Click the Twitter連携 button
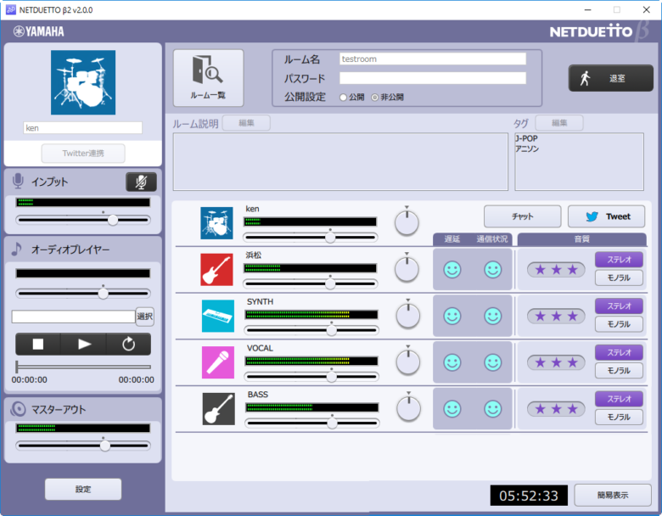662x516 pixels. [x=83, y=154]
